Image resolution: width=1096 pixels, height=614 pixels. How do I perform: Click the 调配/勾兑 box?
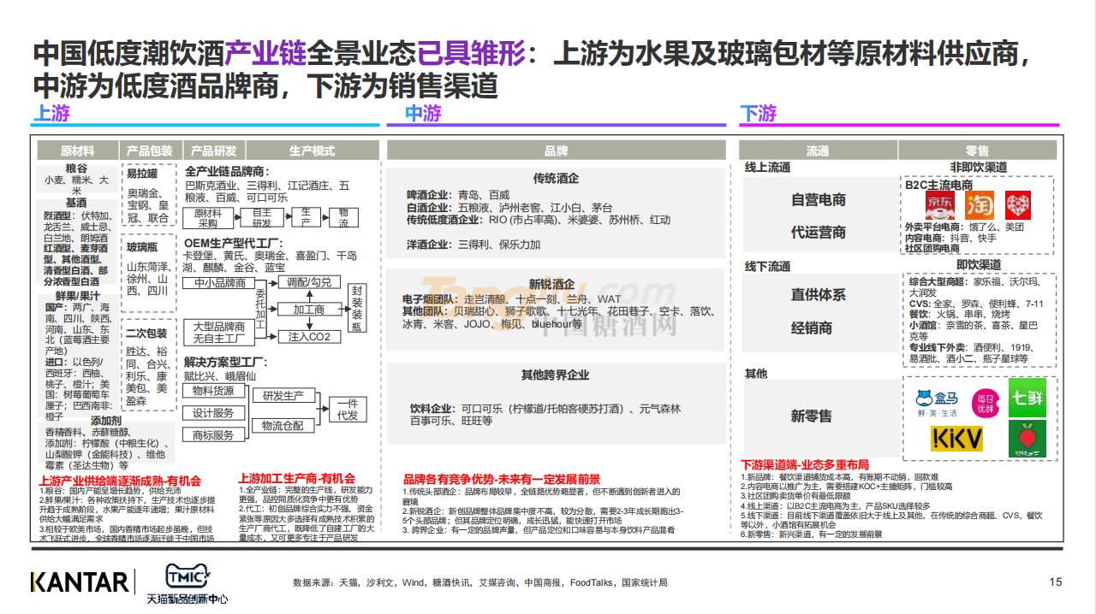pyautogui.click(x=308, y=282)
